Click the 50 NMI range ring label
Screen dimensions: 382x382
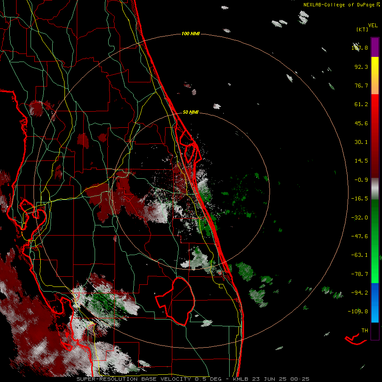tap(191, 112)
